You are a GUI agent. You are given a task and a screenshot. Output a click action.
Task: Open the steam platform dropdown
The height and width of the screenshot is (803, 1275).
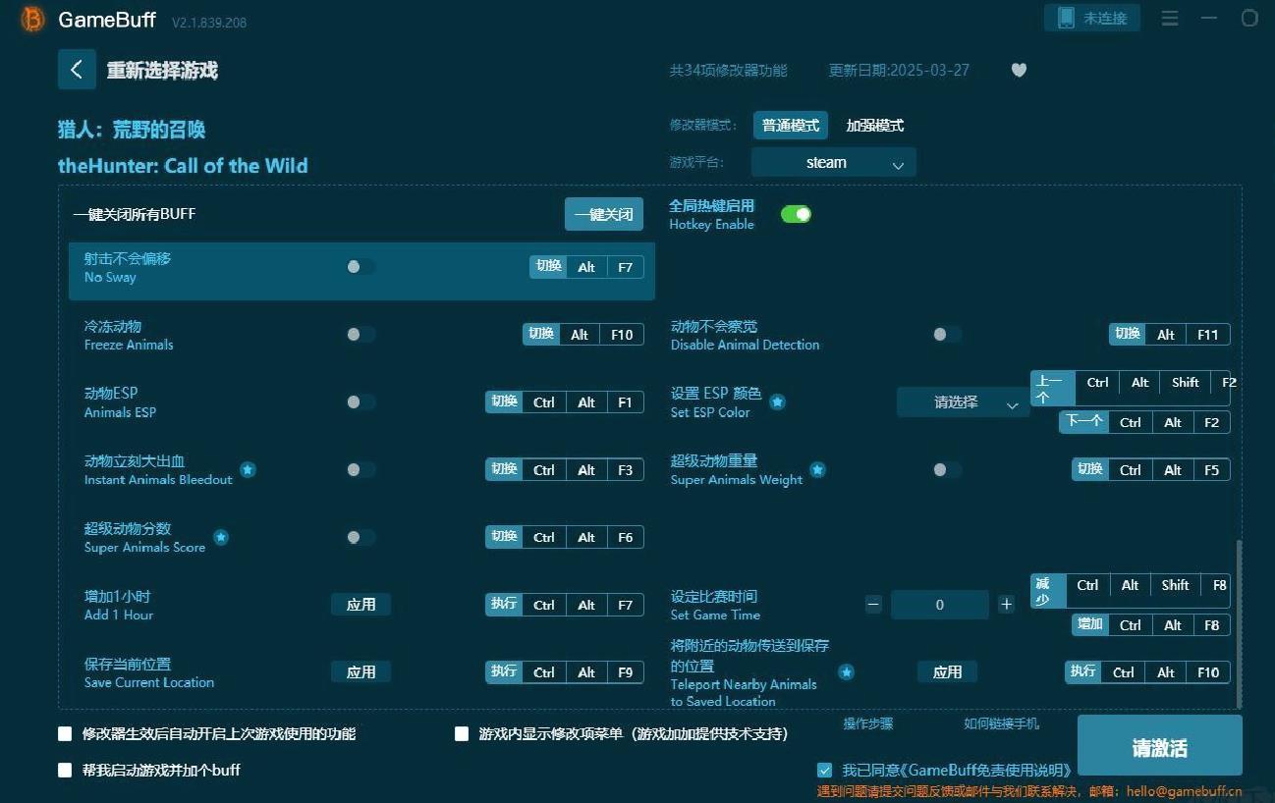tap(834, 162)
